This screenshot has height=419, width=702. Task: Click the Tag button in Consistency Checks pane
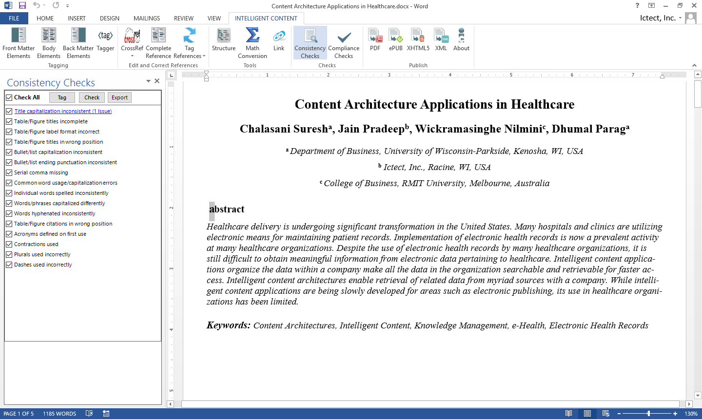click(62, 97)
